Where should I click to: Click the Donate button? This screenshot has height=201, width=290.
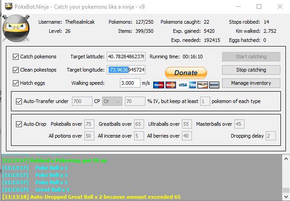pyautogui.click(x=186, y=73)
